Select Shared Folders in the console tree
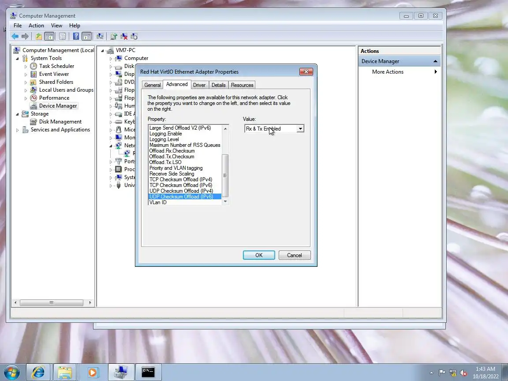The width and height of the screenshot is (508, 381). point(56,82)
